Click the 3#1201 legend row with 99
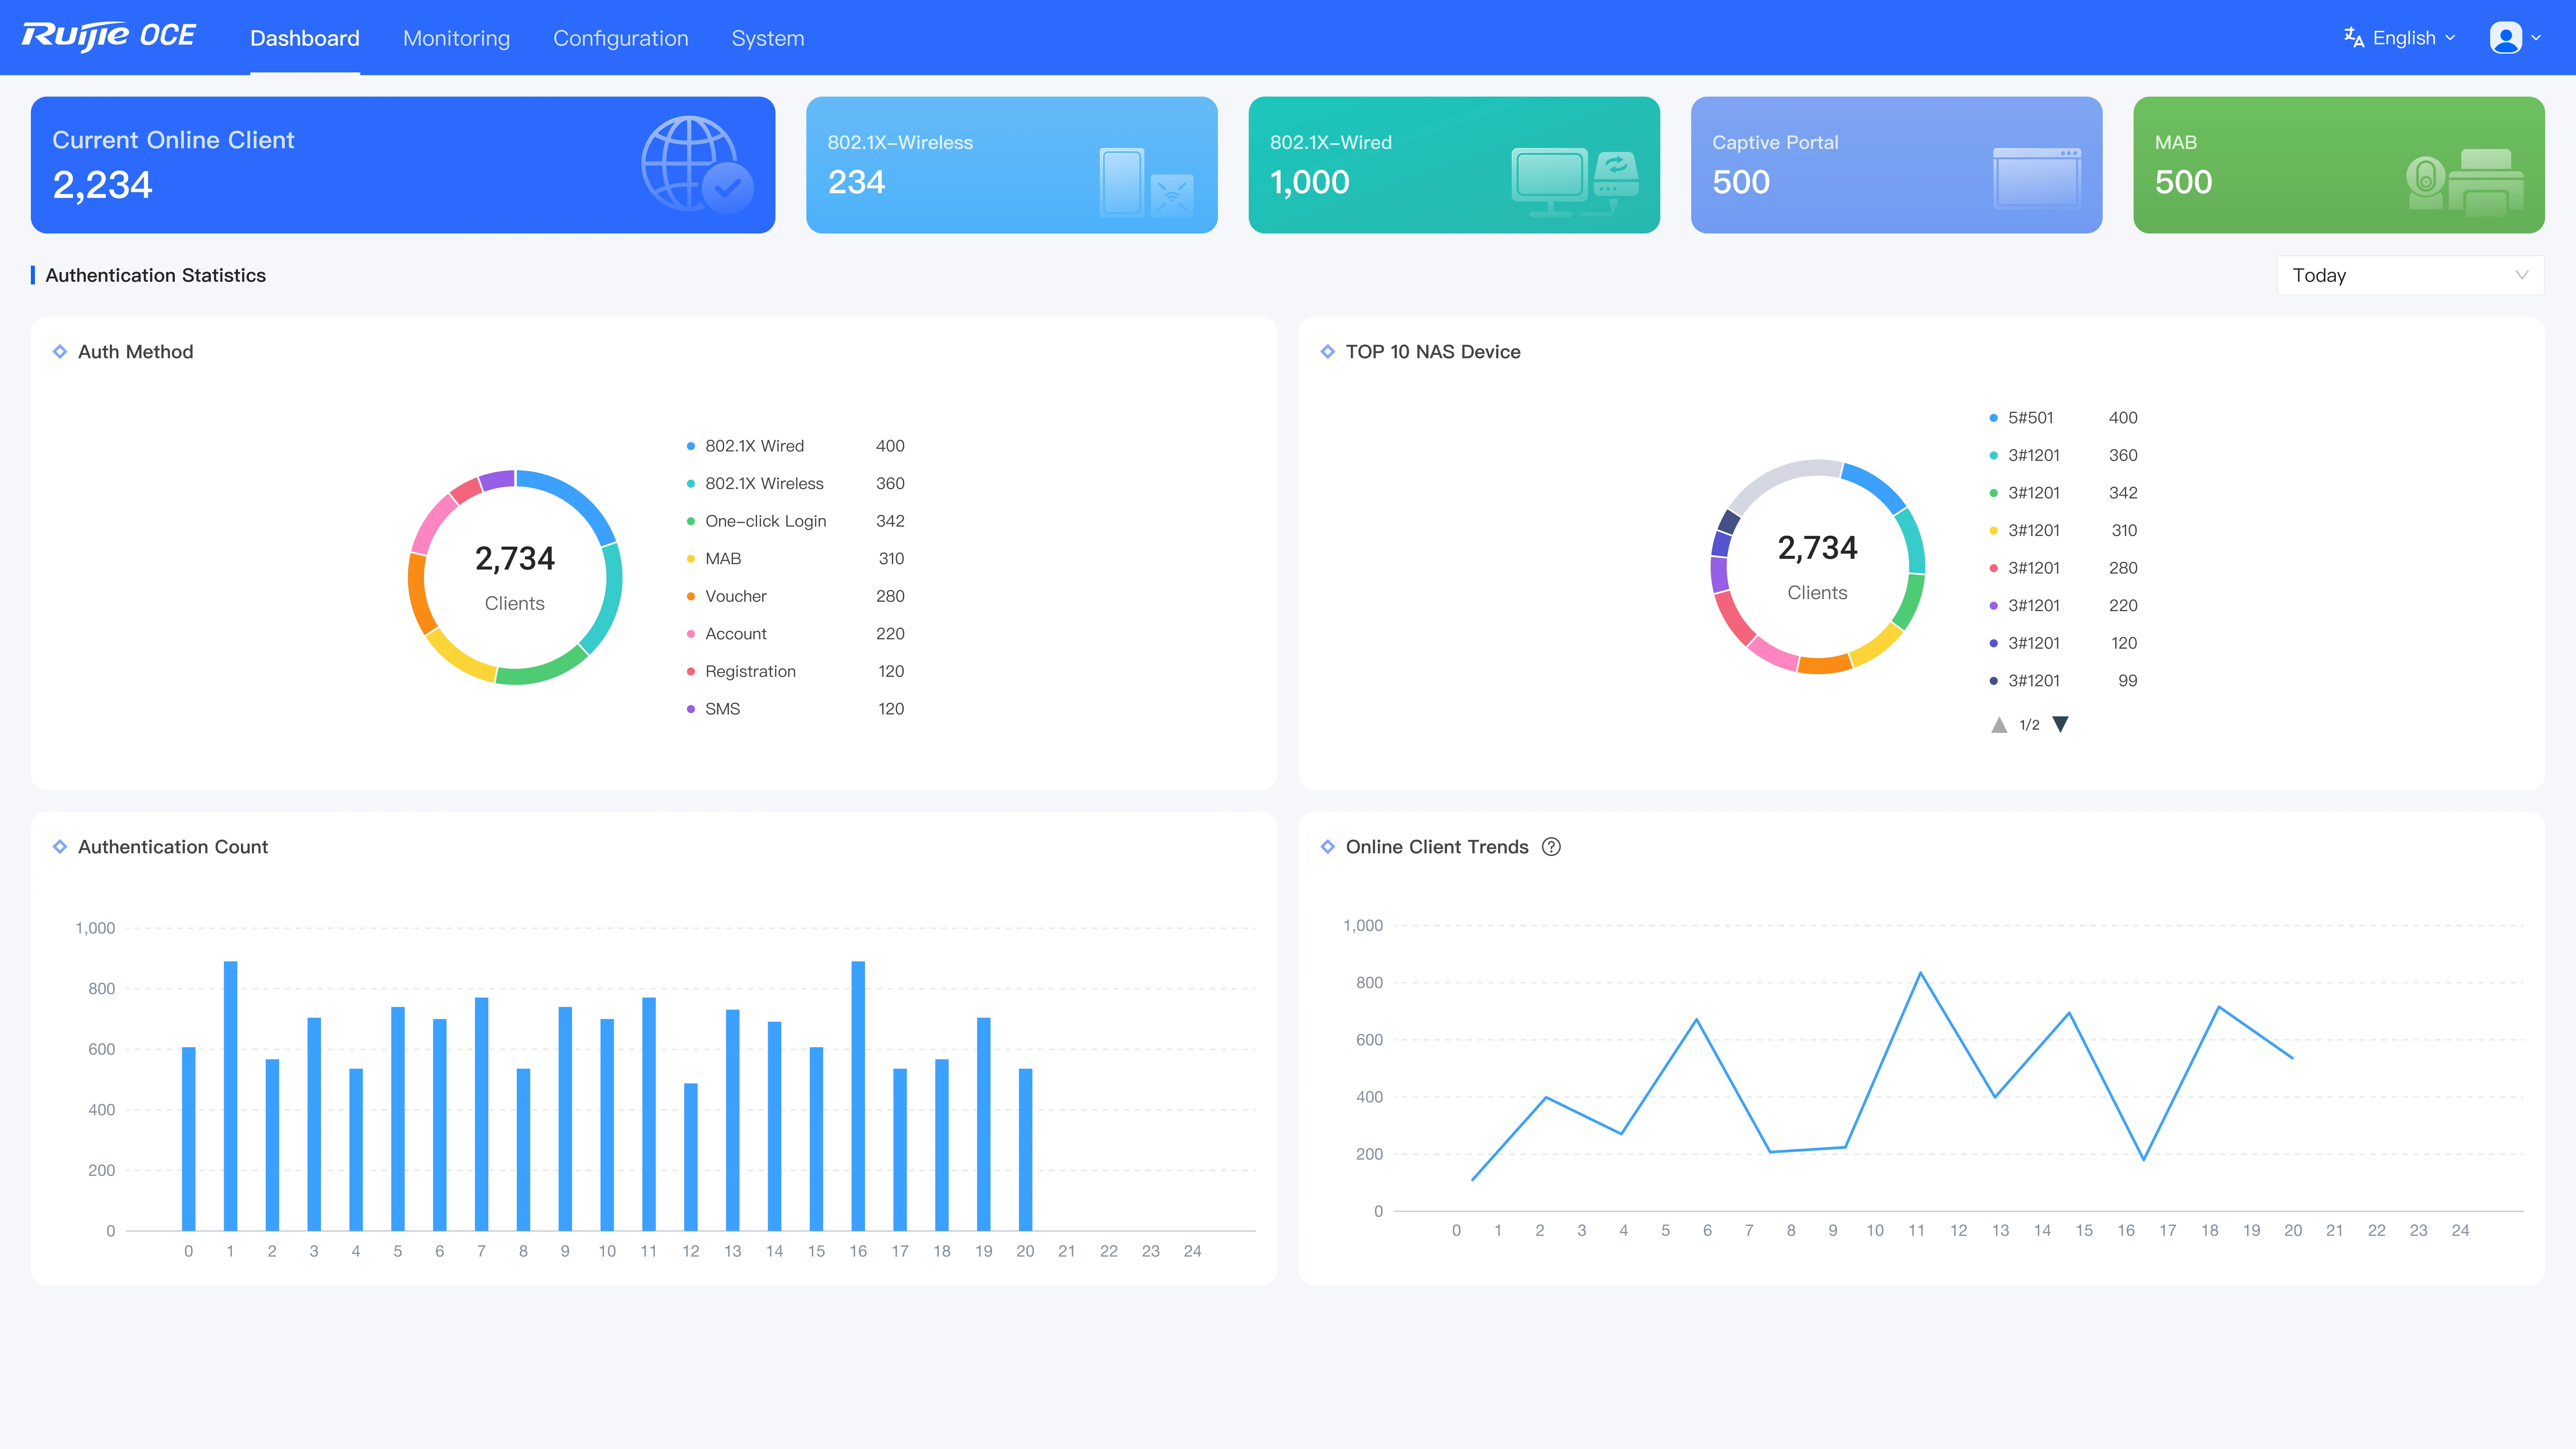Image resolution: width=2576 pixels, height=1449 pixels. (x=2063, y=681)
